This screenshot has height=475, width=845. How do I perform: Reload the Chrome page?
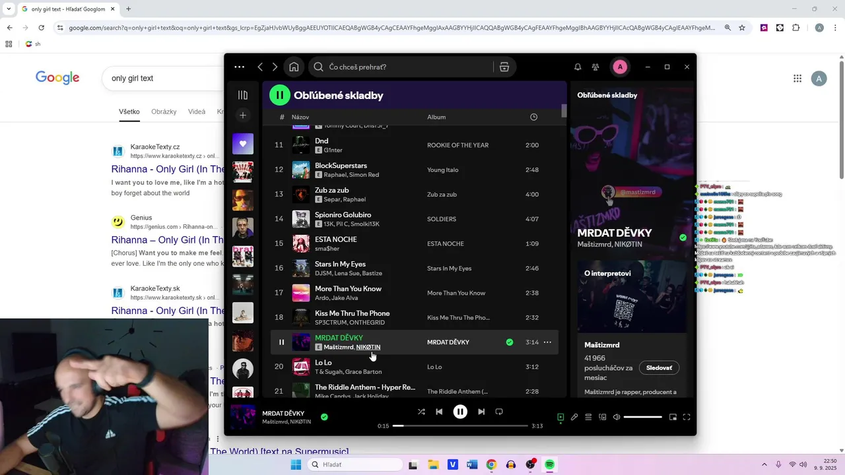pos(41,28)
